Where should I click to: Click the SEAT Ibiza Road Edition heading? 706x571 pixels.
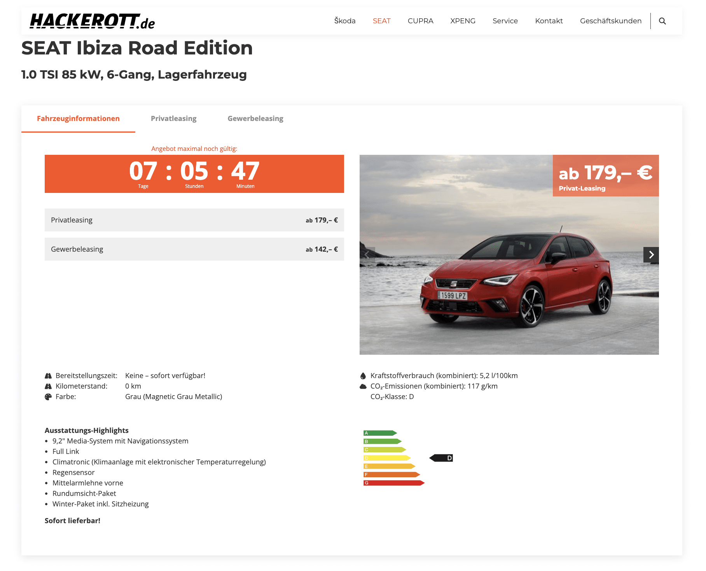pos(137,48)
